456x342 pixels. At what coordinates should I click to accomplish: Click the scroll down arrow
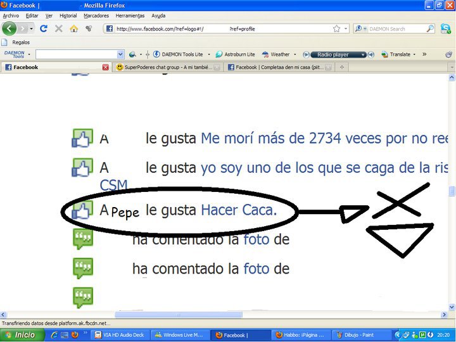[x=452, y=307]
